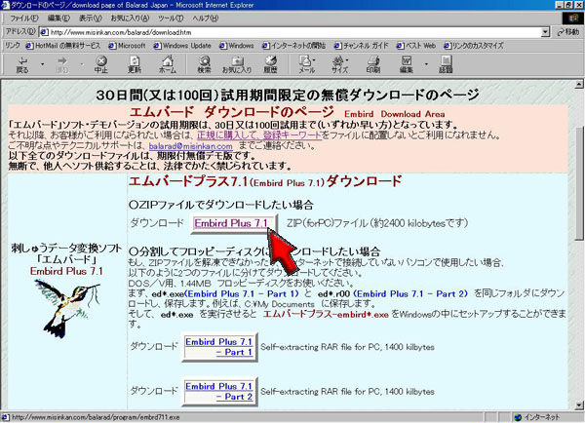Edit the page with 編集 icon
585x423 pixels.
[x=407, y=64]
